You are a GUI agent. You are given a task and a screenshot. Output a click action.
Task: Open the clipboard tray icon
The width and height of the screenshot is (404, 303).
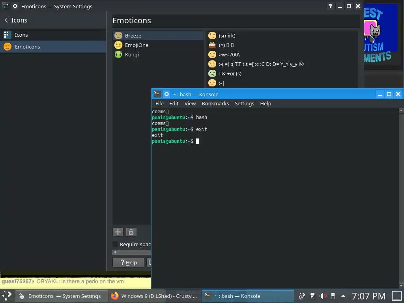(312, 296)
